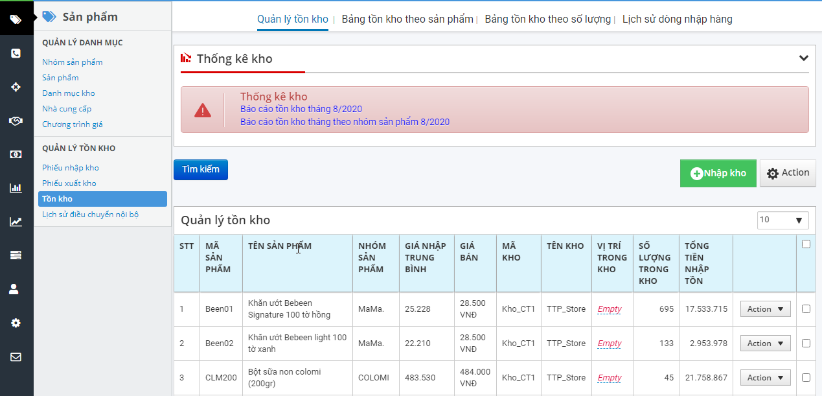Click Empty location link for Been02
The height and width of the screenshot is (396, 822).
point(610,344)
